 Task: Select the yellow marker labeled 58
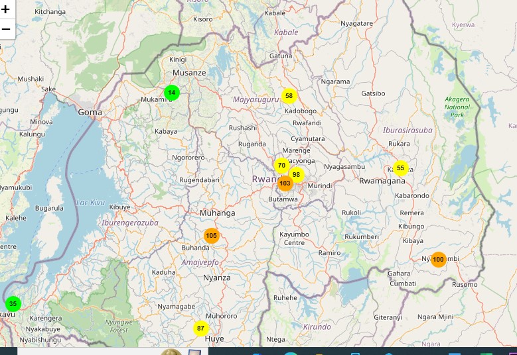[x=289, y=96]
